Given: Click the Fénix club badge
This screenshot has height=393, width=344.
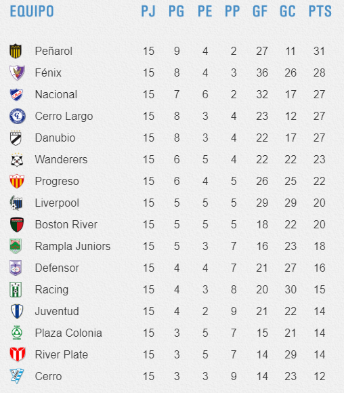Looking at the screenshot, I should click(x=17, y=73).
